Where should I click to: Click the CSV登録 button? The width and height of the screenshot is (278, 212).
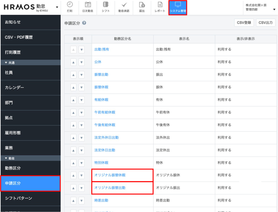[244, 23]
